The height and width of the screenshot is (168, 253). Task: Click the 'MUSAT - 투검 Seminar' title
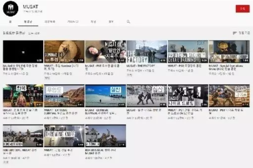coord(61,67)
